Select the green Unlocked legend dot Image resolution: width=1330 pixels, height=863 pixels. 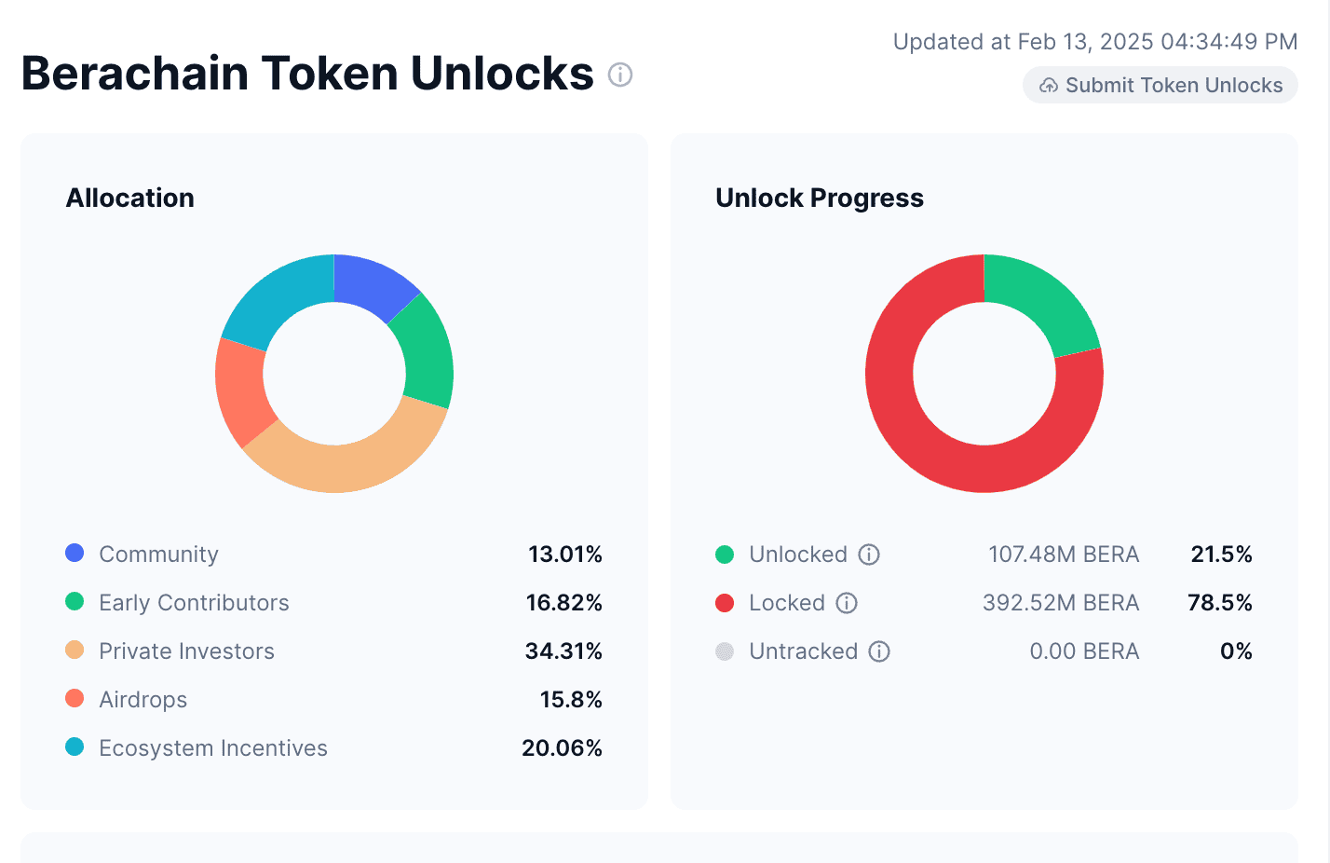[725, 554]
